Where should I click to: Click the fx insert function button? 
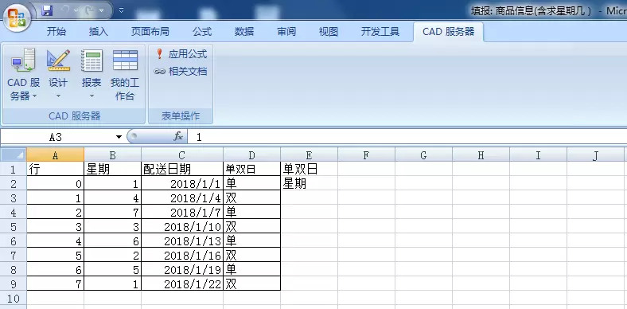pos(178,137)
